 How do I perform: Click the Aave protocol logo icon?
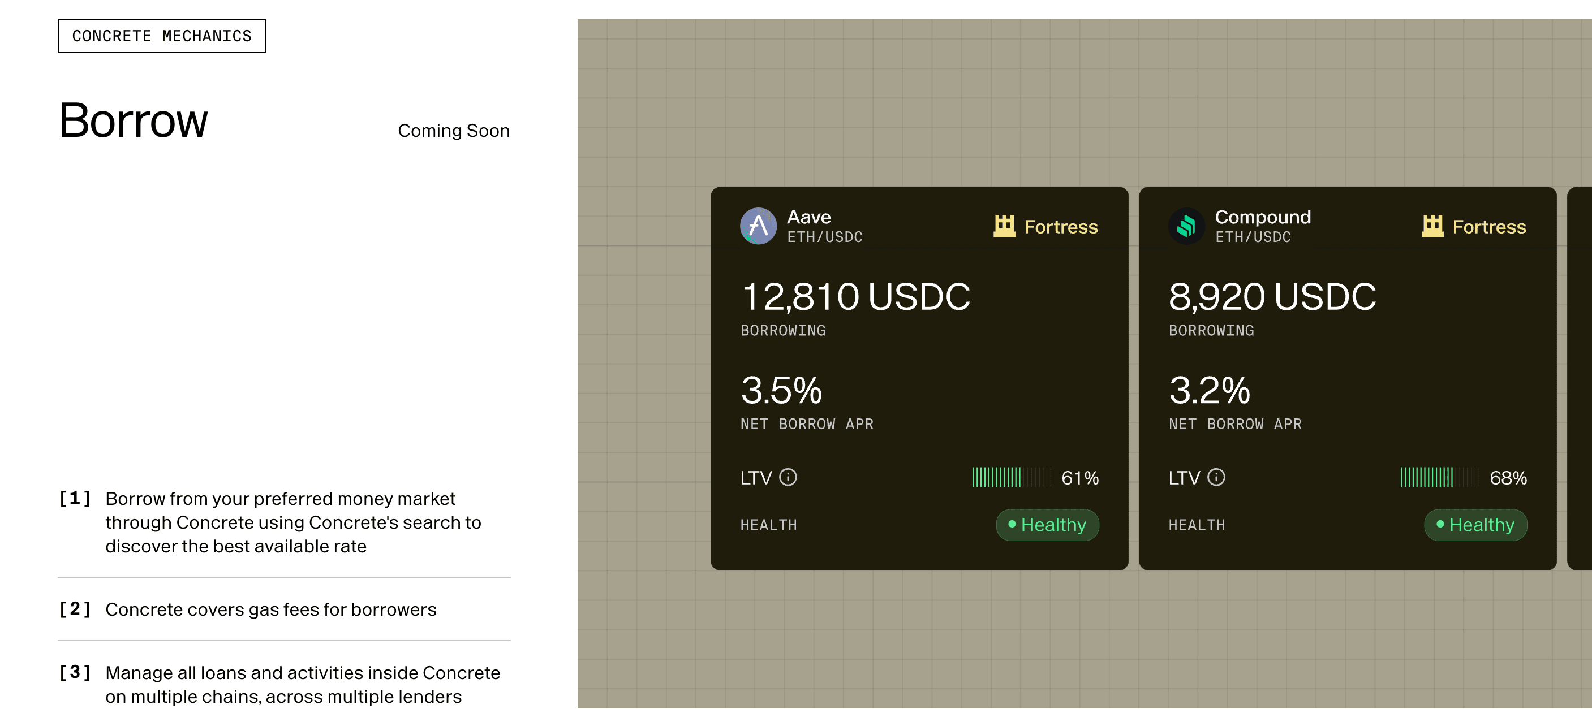click(758, 226)
